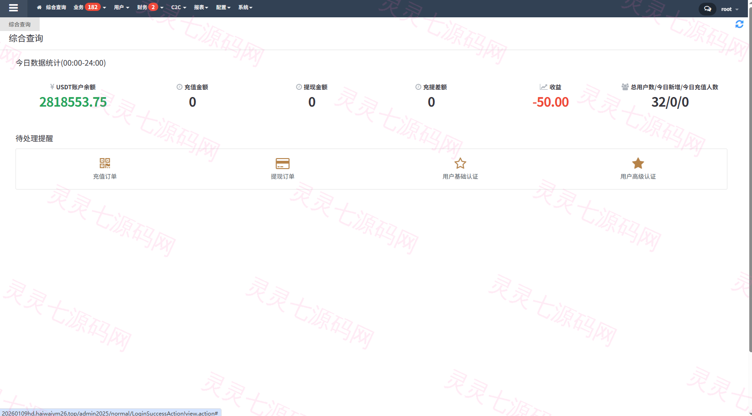Click the 充值金额 clock icon

click(180, 87)
